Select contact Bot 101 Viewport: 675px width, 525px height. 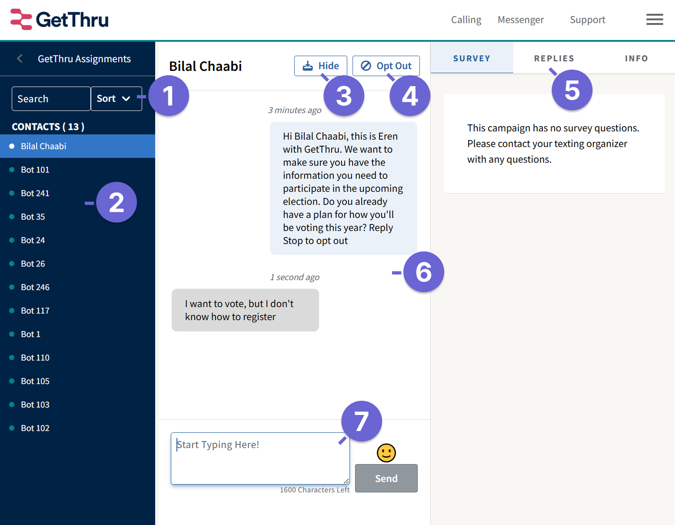click(77, 170)
